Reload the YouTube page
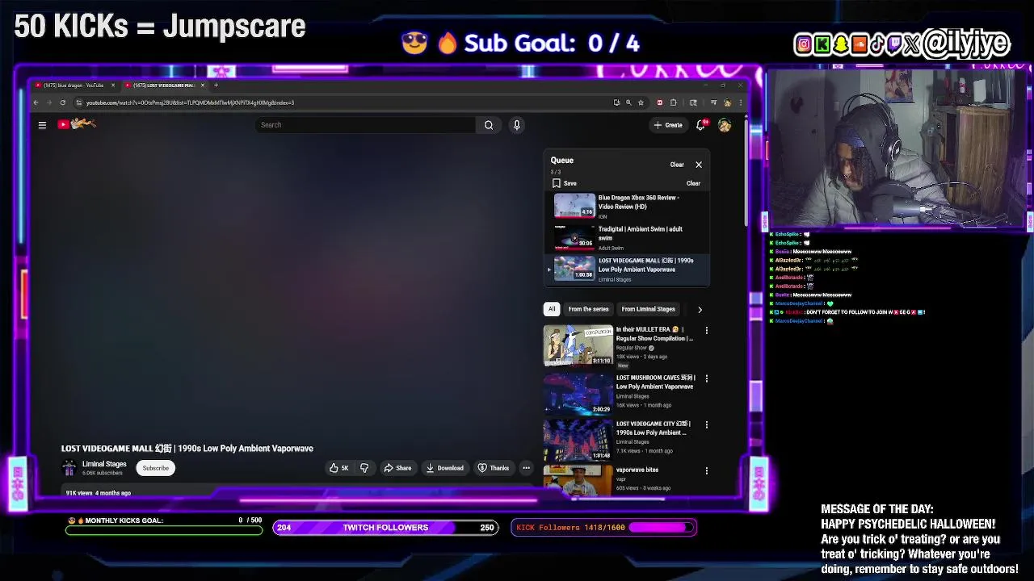1034x581 pixels. point(62,102)
